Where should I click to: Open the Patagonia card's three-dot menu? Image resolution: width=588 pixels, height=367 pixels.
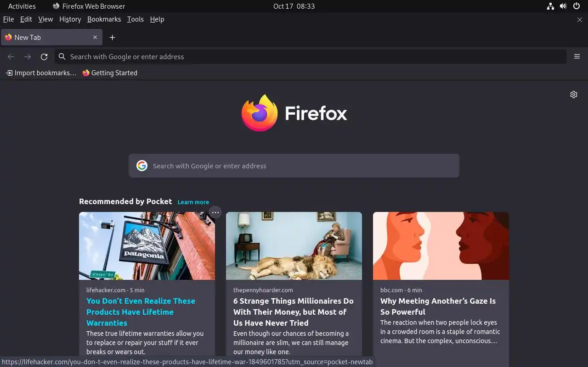tap(215, 212)
